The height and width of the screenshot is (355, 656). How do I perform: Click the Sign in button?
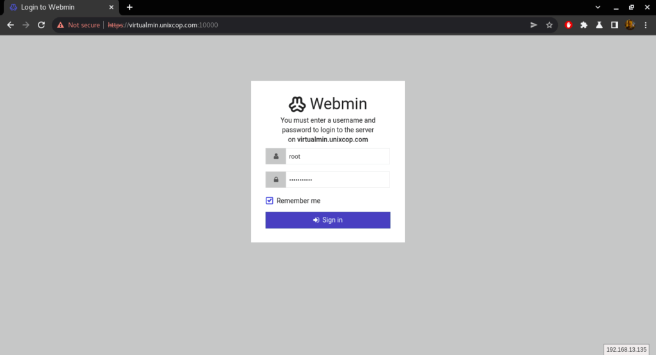(328, 220)
